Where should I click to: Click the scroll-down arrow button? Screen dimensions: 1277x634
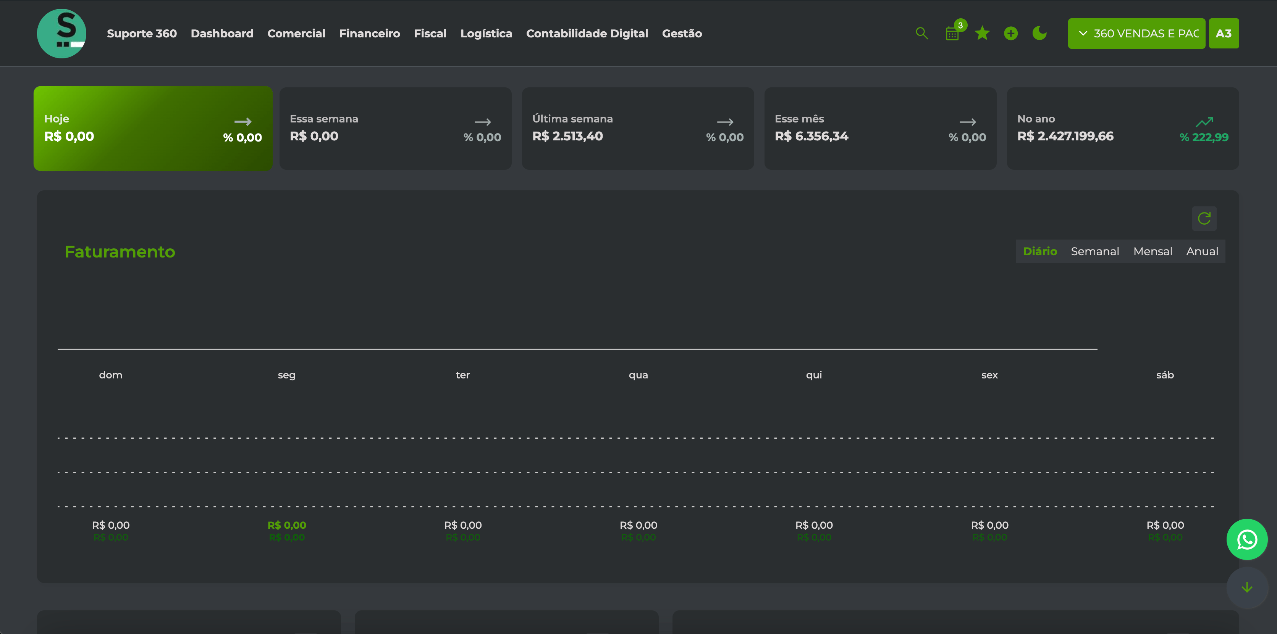point(1247,587)
